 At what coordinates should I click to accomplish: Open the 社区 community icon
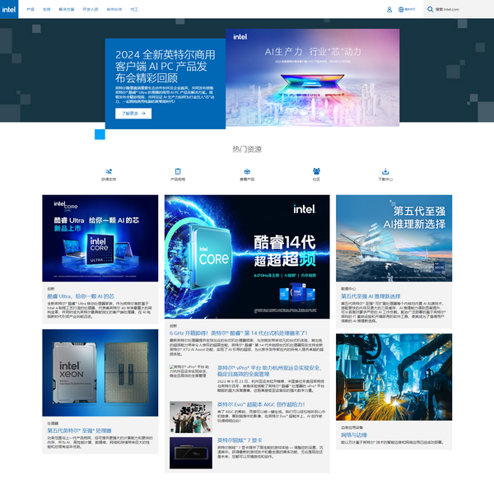click(x=316, y=170)
